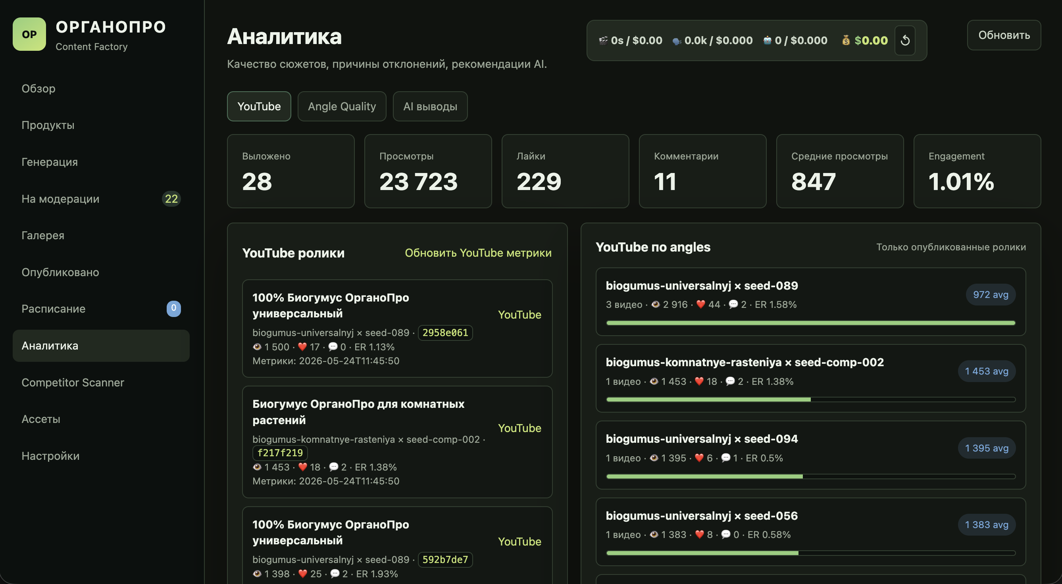Click biogumus-universalnyj × seed-056 title
Image resolution: width=1062 pixels, height=584 pixels.
(x=702, y=516)
